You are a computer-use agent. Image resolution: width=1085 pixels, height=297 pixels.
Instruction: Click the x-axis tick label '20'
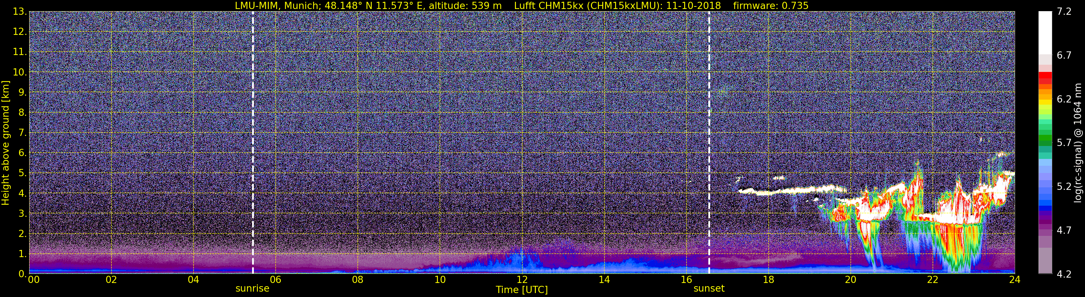click(851, 280)
